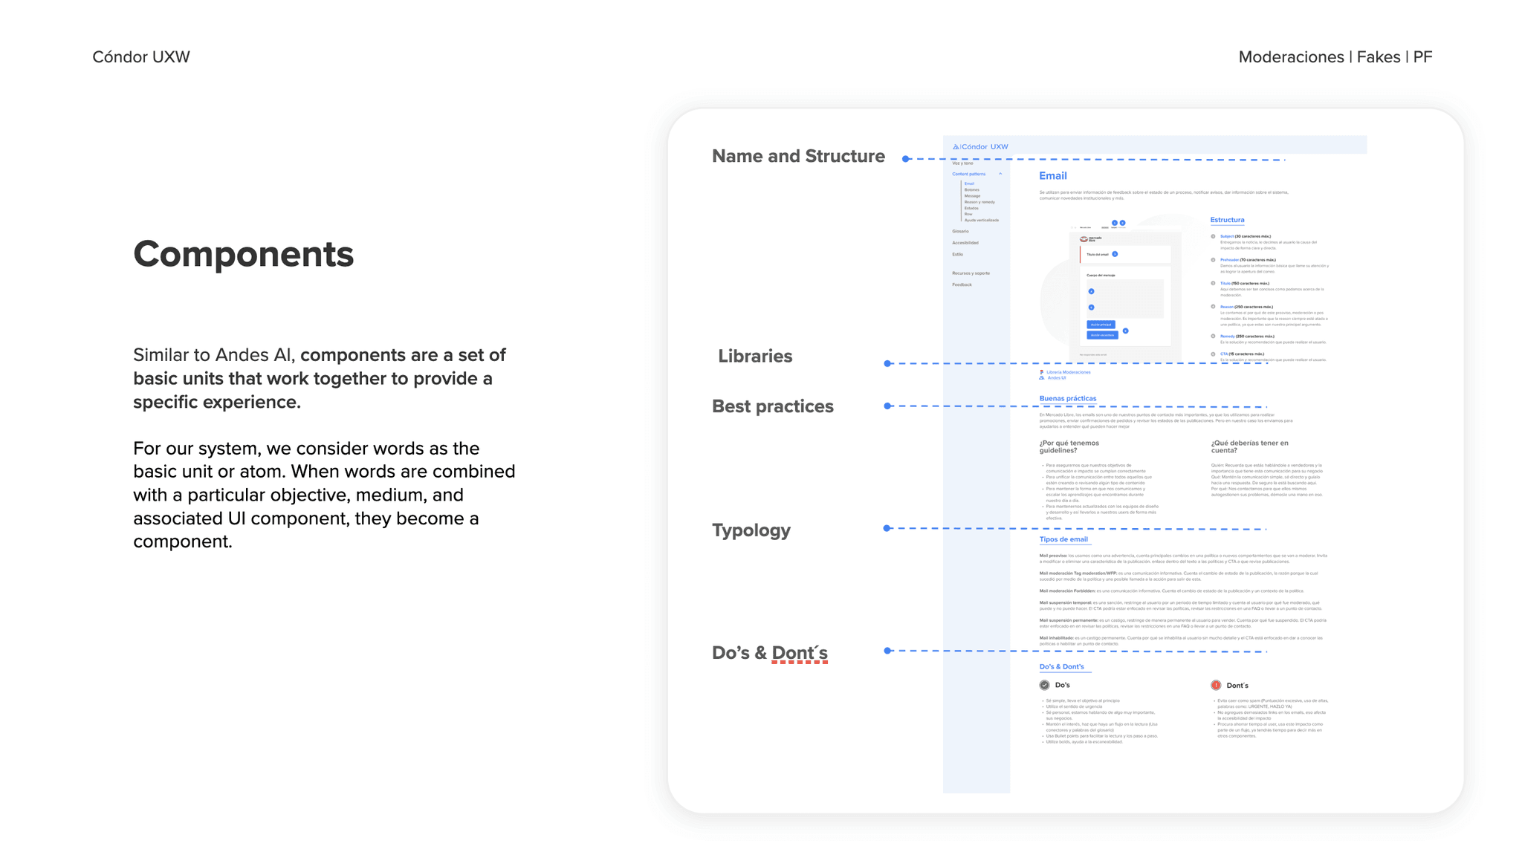Open Accesibilidad in the sidebar
1522x852 pixels.
click(965, 243)
